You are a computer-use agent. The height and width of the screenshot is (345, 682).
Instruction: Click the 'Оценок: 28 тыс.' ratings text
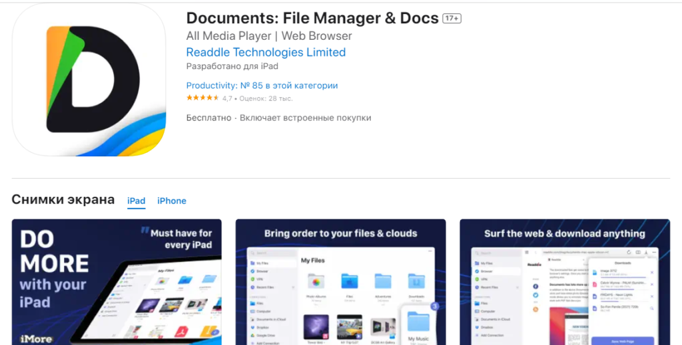[266, 98]
